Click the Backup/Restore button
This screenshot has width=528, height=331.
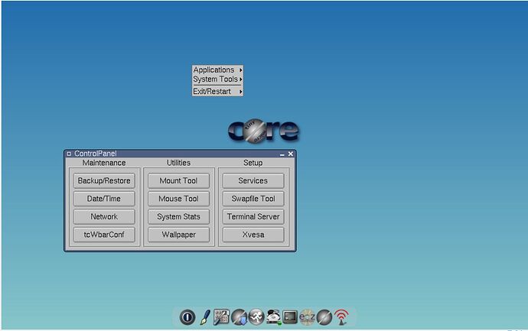104,180
